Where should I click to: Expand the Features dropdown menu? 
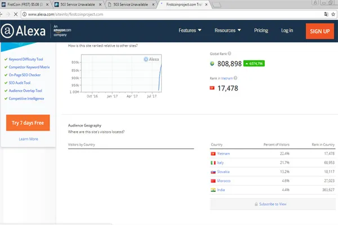190,30
